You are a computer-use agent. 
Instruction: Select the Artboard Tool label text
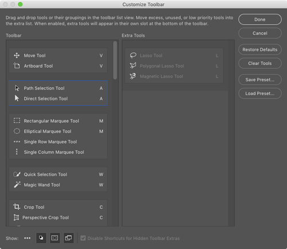[38, 66]
